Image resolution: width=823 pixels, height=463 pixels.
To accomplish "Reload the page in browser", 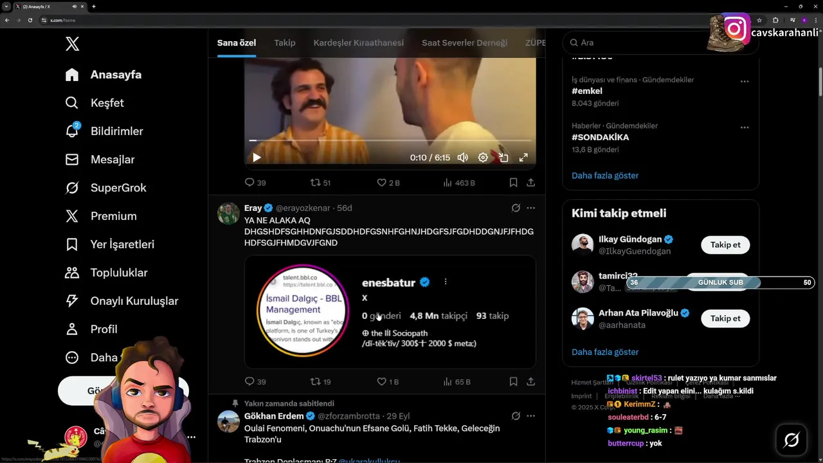I will 30,20.
